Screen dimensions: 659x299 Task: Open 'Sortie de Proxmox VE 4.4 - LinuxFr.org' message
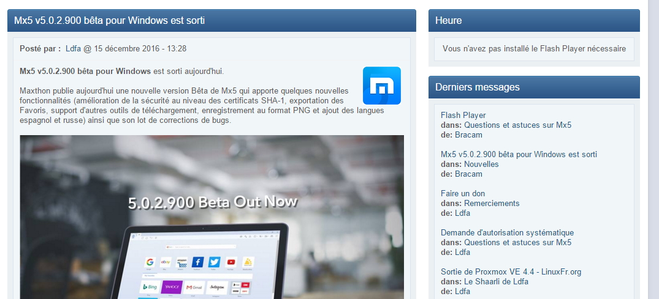[x=511, y=271]
